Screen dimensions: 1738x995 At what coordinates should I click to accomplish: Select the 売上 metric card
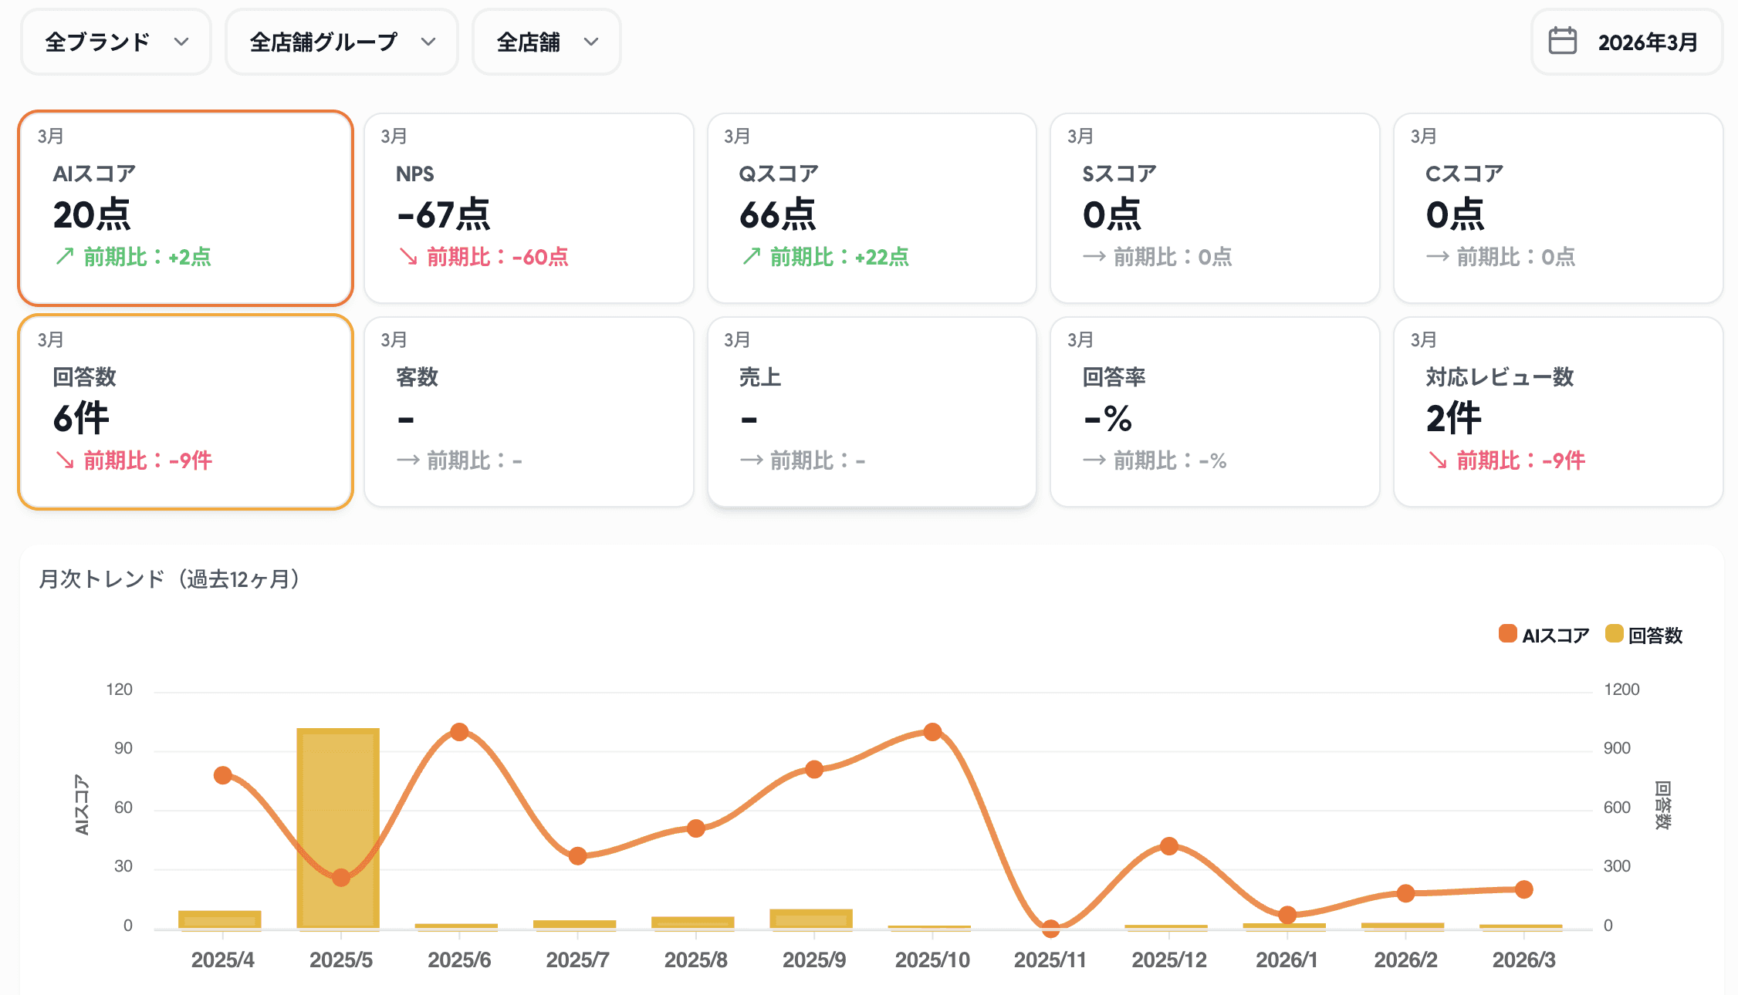tap(871, 412)
